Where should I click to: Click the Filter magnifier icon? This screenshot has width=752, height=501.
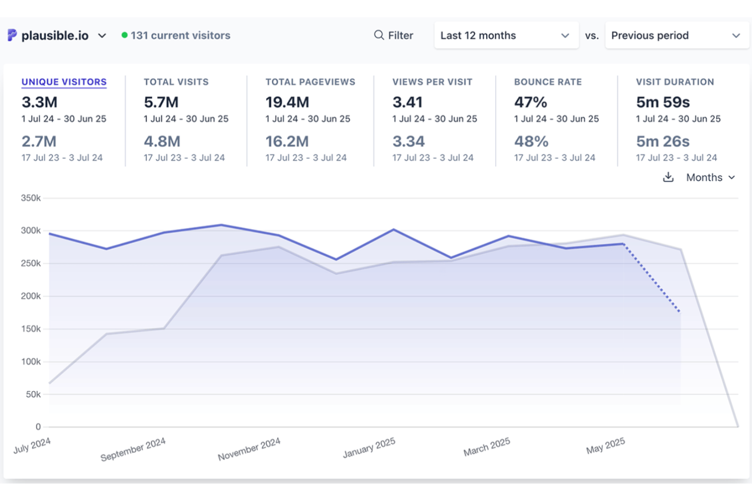[379, 35]
